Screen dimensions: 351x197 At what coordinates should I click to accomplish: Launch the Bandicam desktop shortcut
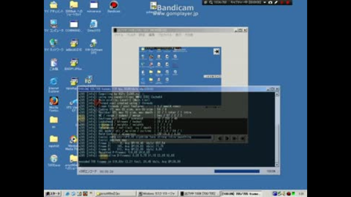point(114,5)
